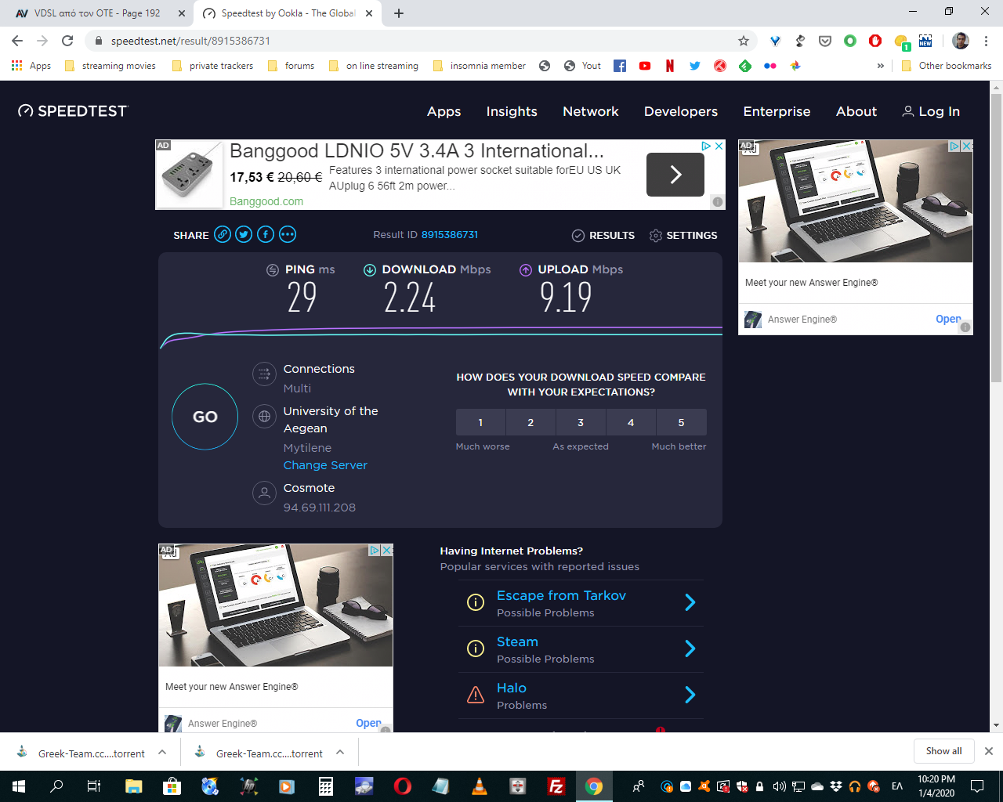Viewport: 1003px width, 802px height.
Task: Open Developers menu item
Action: point(681,111)
